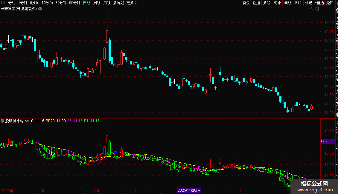Viewport: 338px width, 194px height.
Task: Open the 复权 adjustment menu
Action: click(x=246, y=3)
